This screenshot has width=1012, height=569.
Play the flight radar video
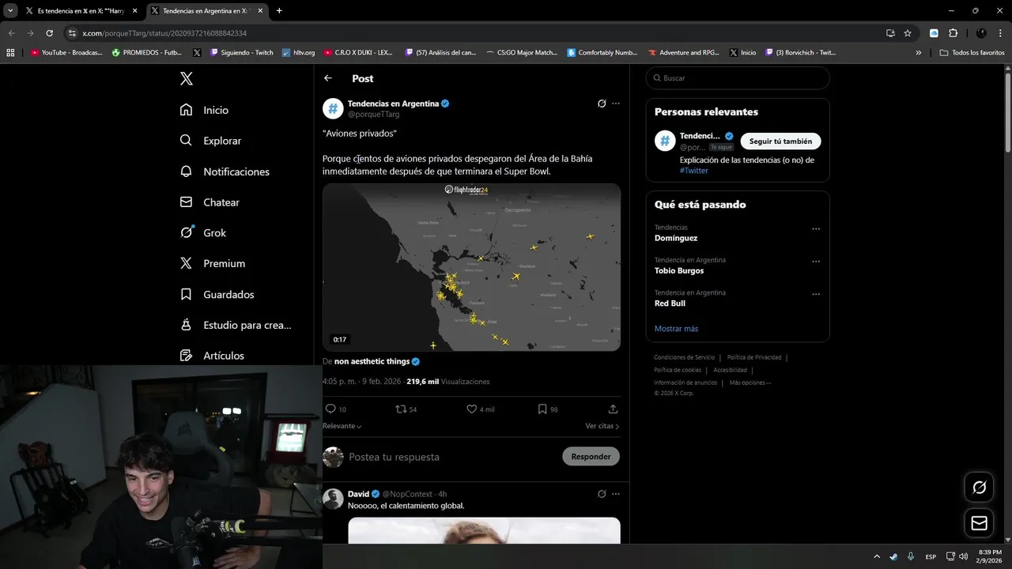471,267
